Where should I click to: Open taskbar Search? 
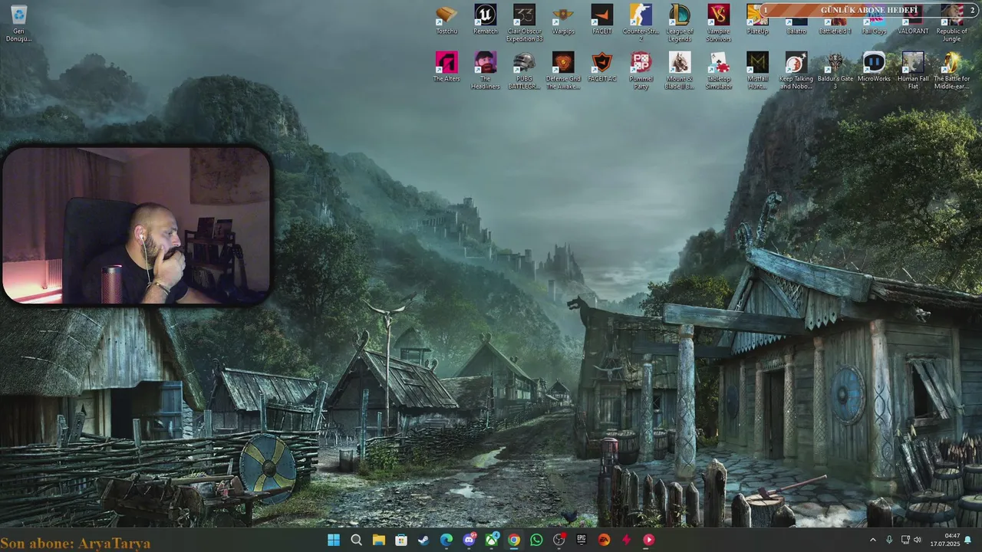(356, 540)
